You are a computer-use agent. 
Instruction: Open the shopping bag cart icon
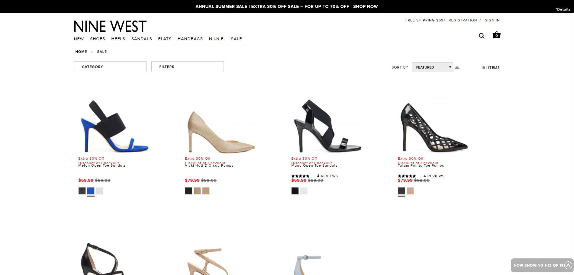point(497,35)
